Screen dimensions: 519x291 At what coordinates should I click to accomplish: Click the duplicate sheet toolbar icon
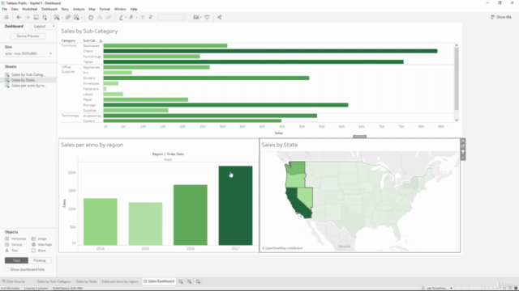[68, 17]
